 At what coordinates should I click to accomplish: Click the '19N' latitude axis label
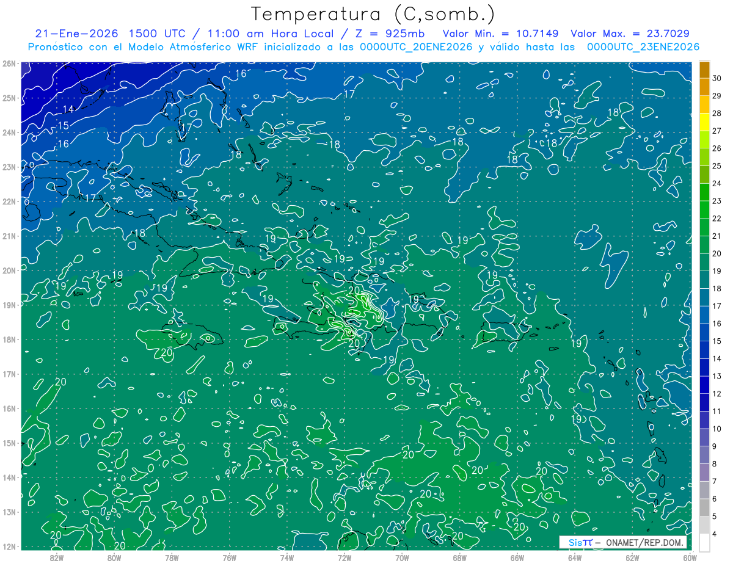(x=9, y=305)
